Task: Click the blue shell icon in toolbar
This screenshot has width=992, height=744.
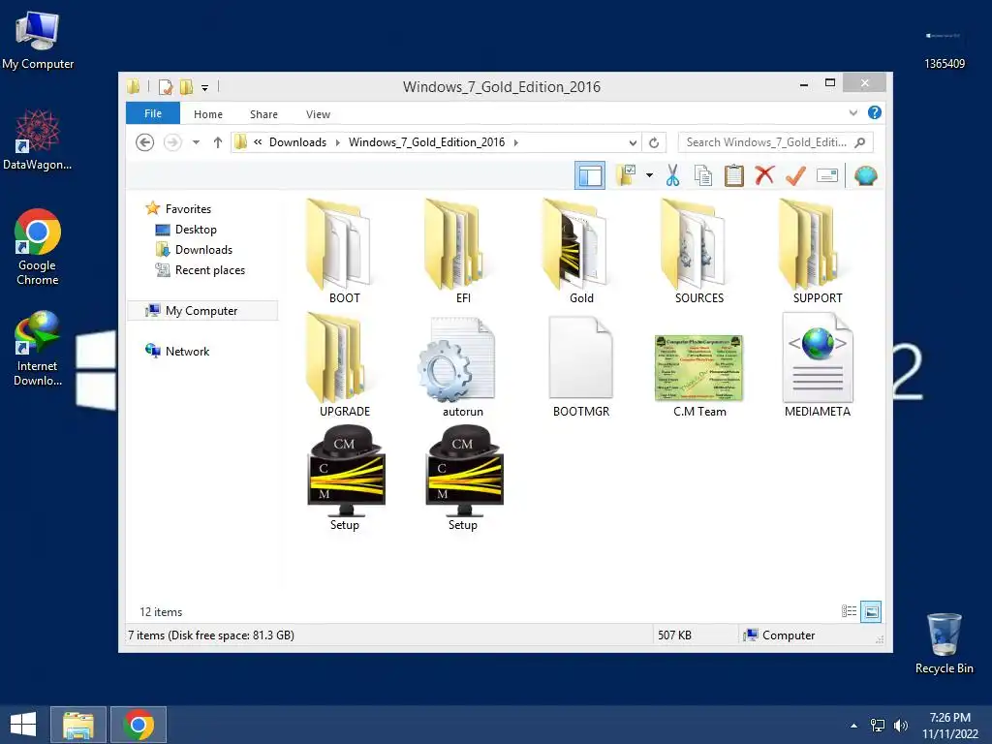Action: (x=865, y=175)
